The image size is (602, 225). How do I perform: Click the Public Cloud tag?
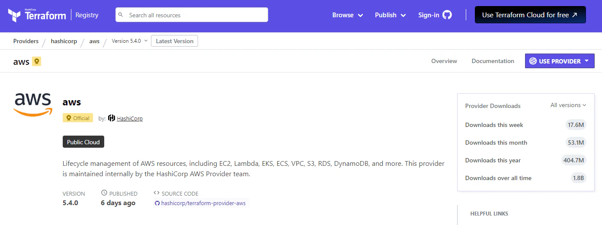coord(83,142)
